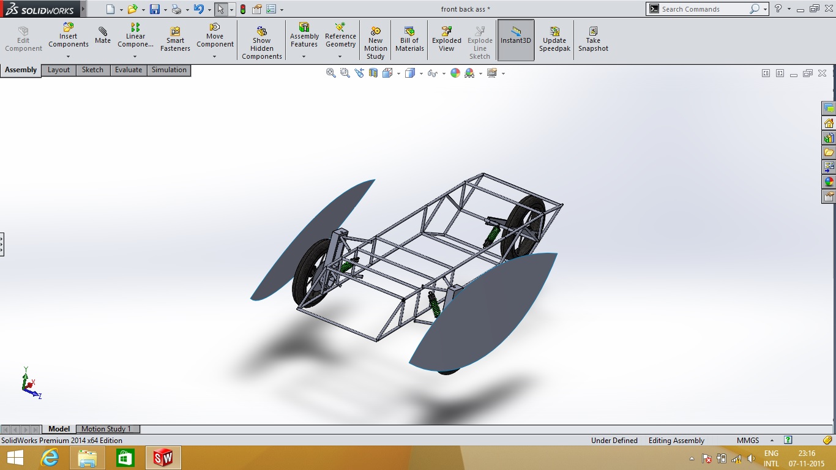The width and height of the screenshot is (836, 470).
Task: Open File Explorer task pane tab
Action: [829, 152]
